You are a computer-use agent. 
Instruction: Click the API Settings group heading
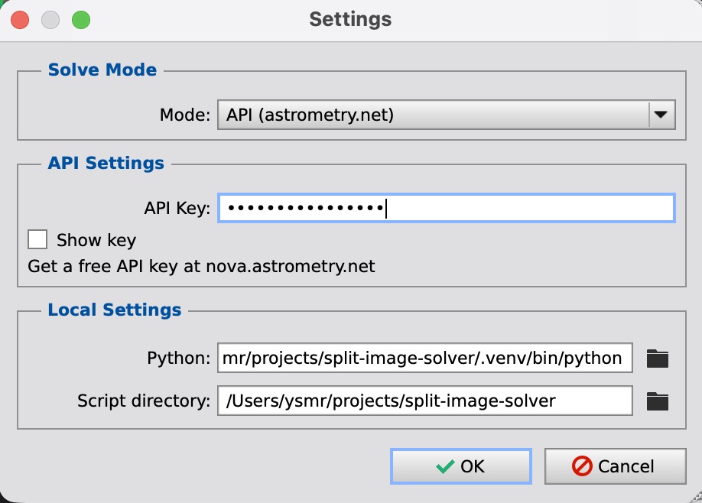pos(106,163)
